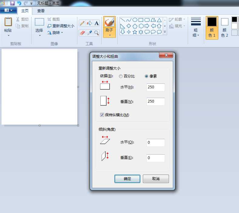The width and height of the screenshot is (239, 213).
Task: Click Resize (重新调整大小) in the ribbon
Action: point(61,26)
